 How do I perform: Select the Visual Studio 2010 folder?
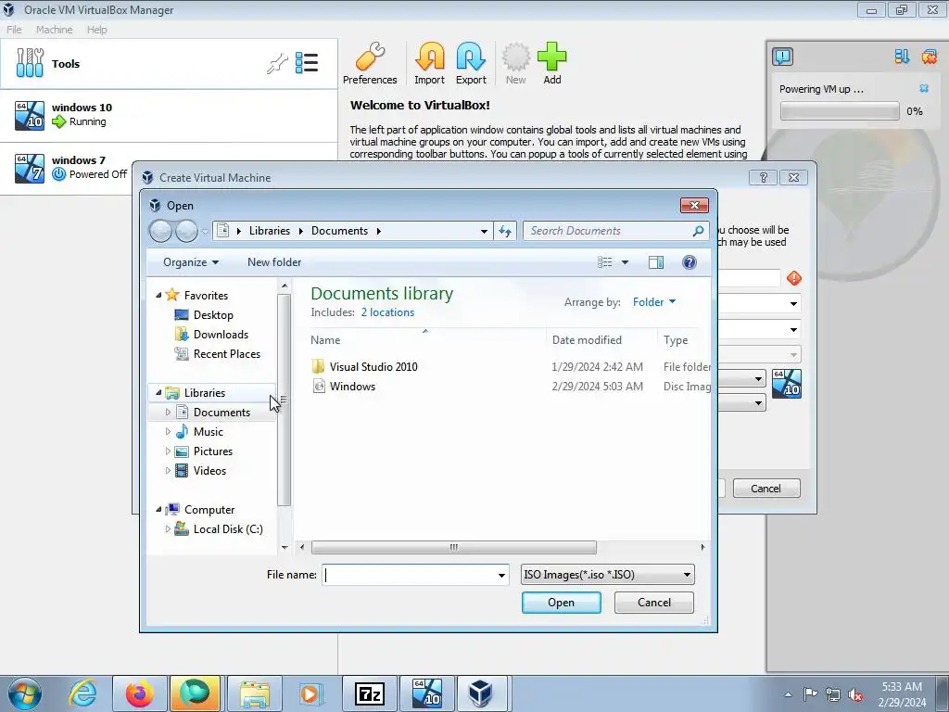pyautogui.click(x=373, y=366)
